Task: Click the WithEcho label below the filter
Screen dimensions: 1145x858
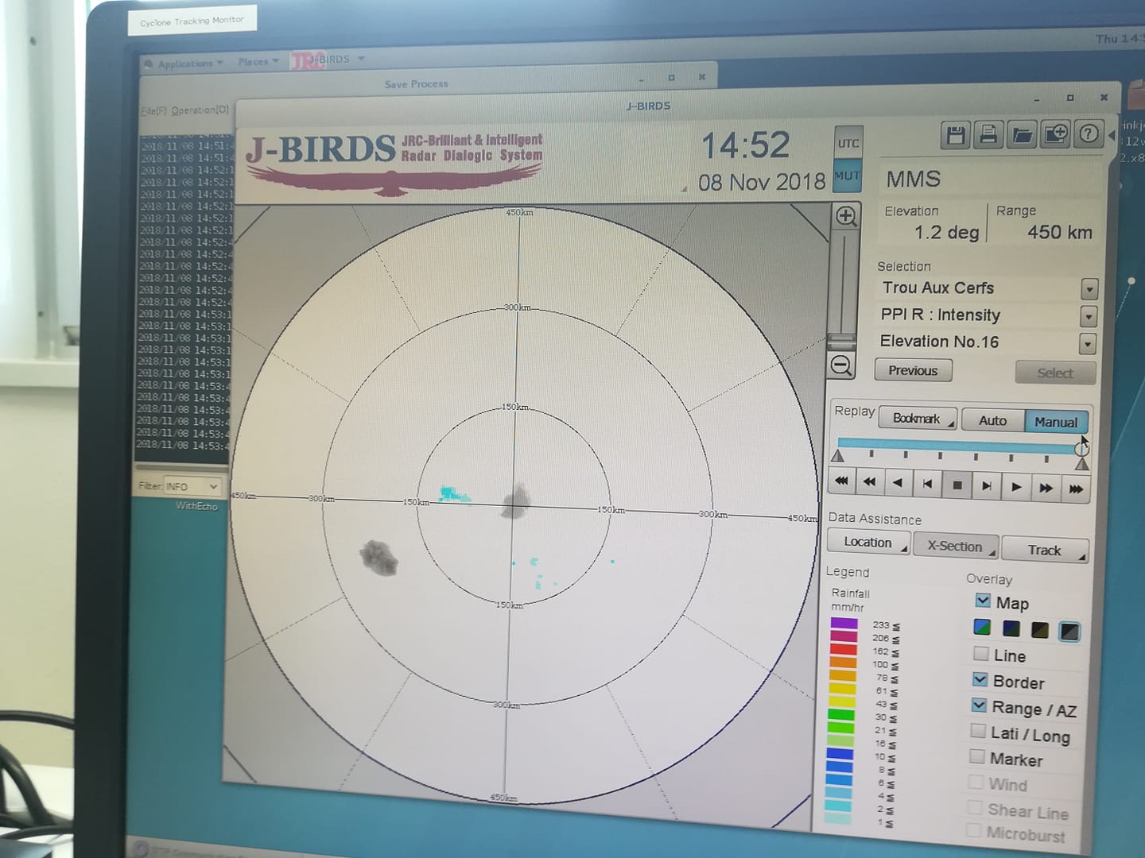Action: (196, 506)
